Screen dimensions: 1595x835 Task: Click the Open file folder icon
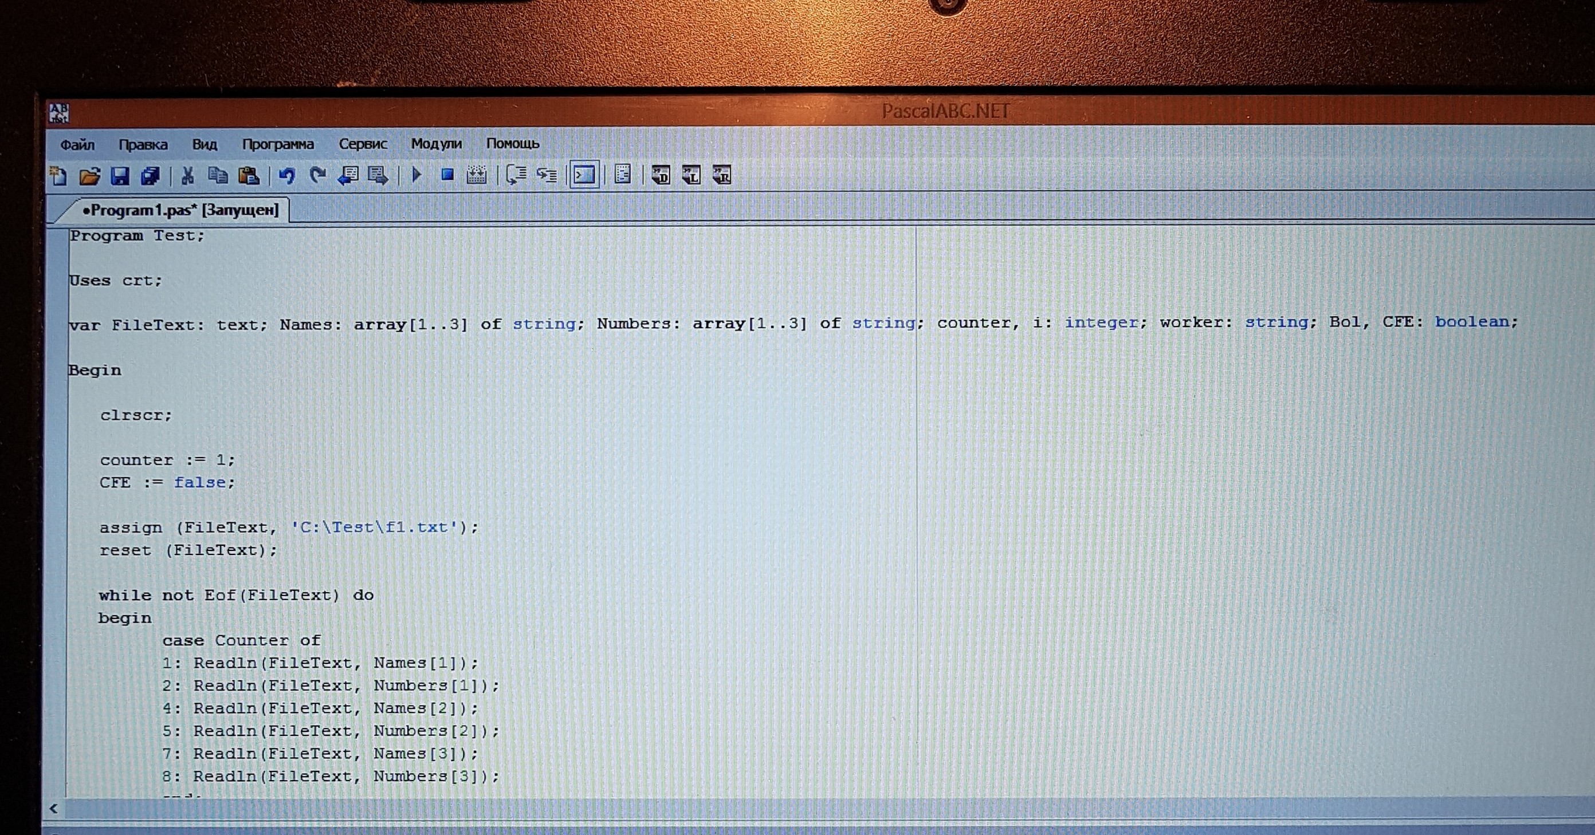90,177
